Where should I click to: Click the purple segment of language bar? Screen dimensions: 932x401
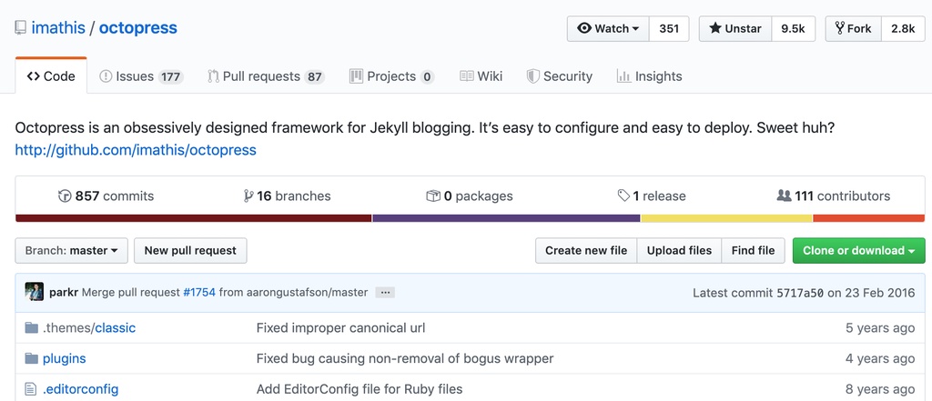(x=506, y=218)
